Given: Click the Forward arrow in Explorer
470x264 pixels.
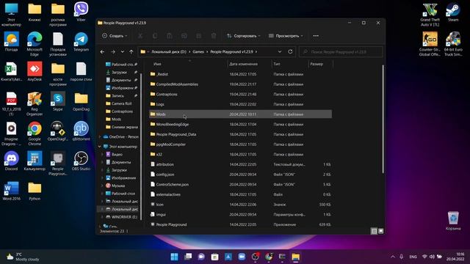Looking at the screenshot, I should [x=113, y=52].
